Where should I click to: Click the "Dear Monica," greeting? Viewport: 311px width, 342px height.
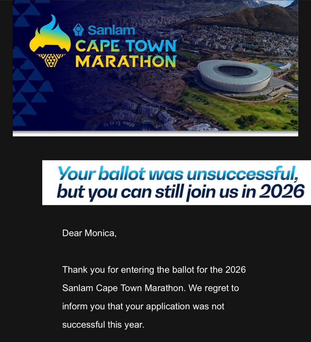tap(89, 233)
